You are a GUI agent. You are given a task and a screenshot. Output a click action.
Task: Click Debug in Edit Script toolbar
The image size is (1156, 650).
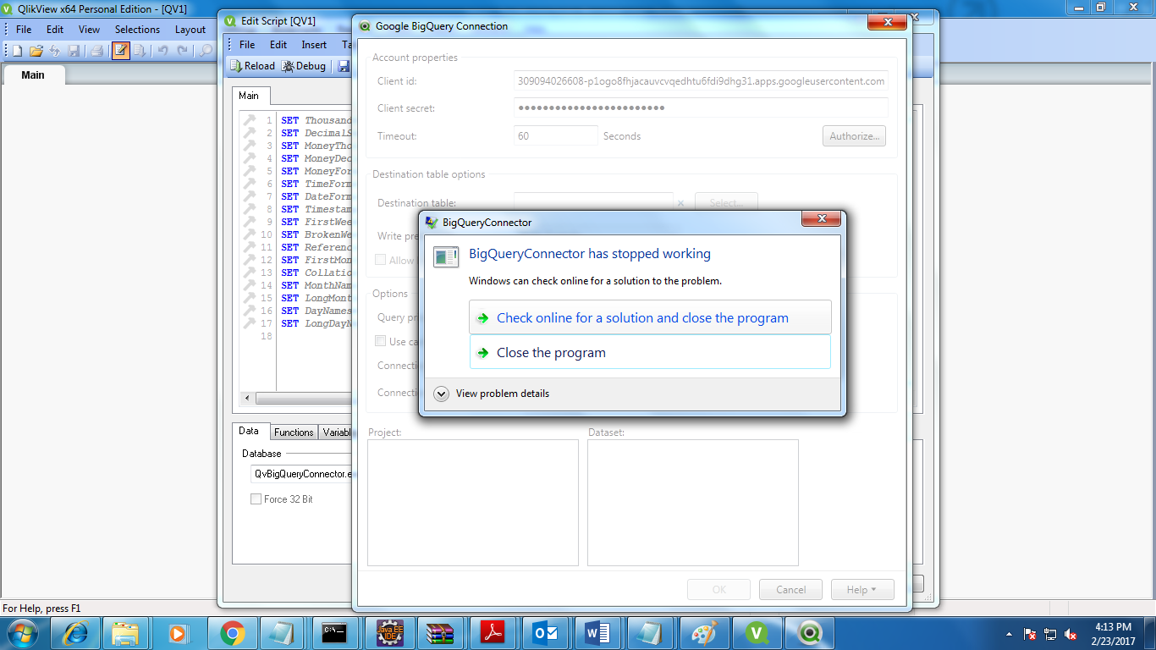coord(304,66)
